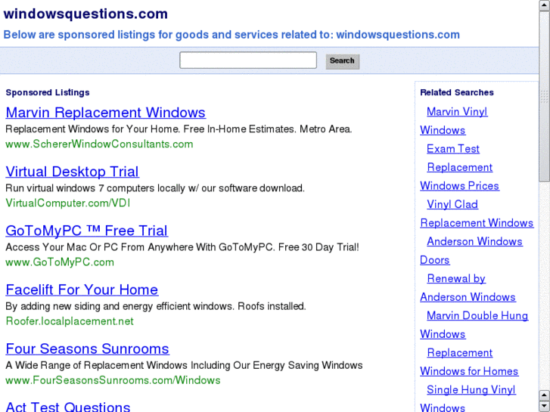Click the scrollbar up arrow
This screenshot has height=412, width=550.
coord(545,5)
